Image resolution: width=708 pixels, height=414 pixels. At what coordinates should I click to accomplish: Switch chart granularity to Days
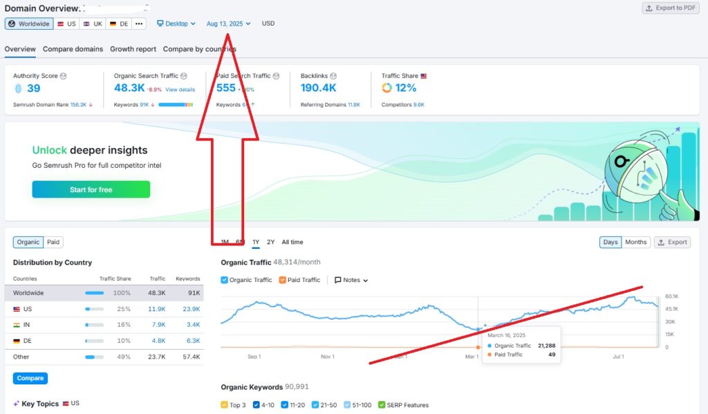tap(611, 242)
